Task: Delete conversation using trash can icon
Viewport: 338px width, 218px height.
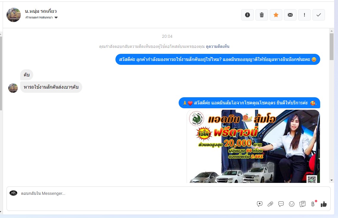Action: [x=262, y=15]
